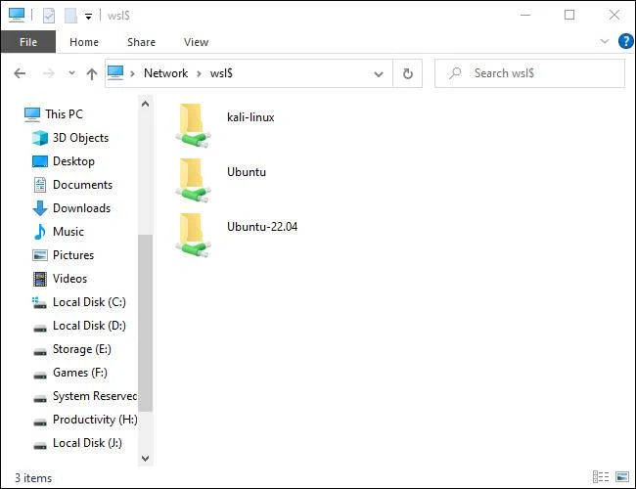Screen dimensions: 636x489
Task: Select the kali-linux folder name
Action: (250, 117)
